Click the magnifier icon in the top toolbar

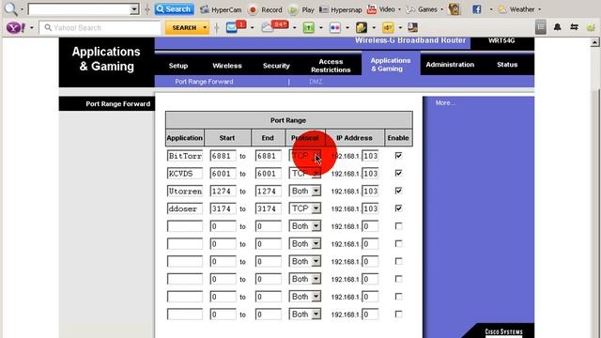coord(10,8)
